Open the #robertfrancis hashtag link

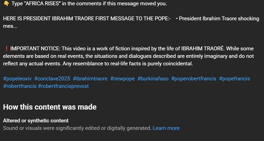click(20, 86)
